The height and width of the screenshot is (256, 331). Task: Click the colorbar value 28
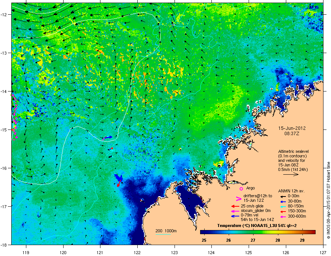(278, 240)
